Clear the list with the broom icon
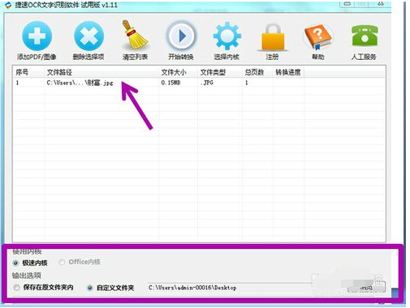 coord(135,35)
